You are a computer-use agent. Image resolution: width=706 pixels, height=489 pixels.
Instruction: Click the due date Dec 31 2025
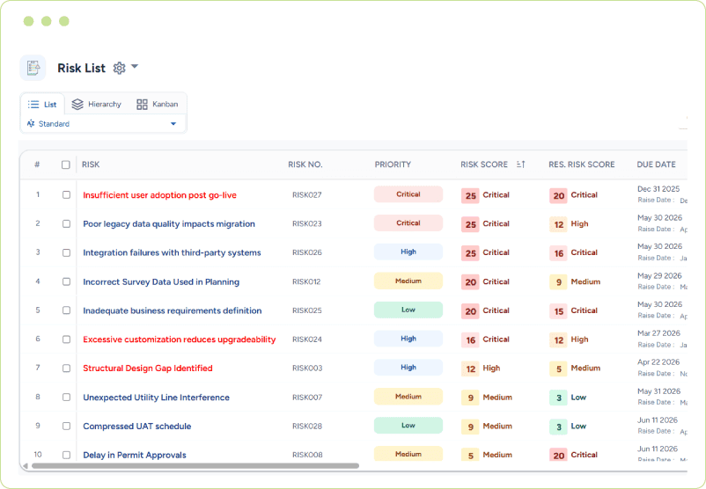click(x=658, y=189)
